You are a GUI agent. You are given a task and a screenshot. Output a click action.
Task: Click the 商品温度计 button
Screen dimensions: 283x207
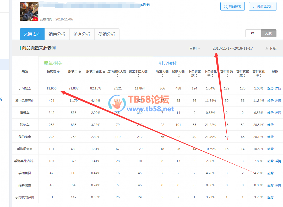(263, 6)
